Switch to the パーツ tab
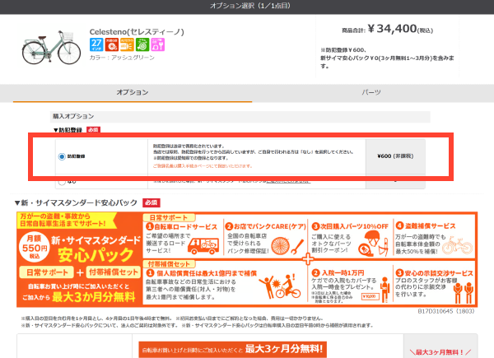 point(371,93)
